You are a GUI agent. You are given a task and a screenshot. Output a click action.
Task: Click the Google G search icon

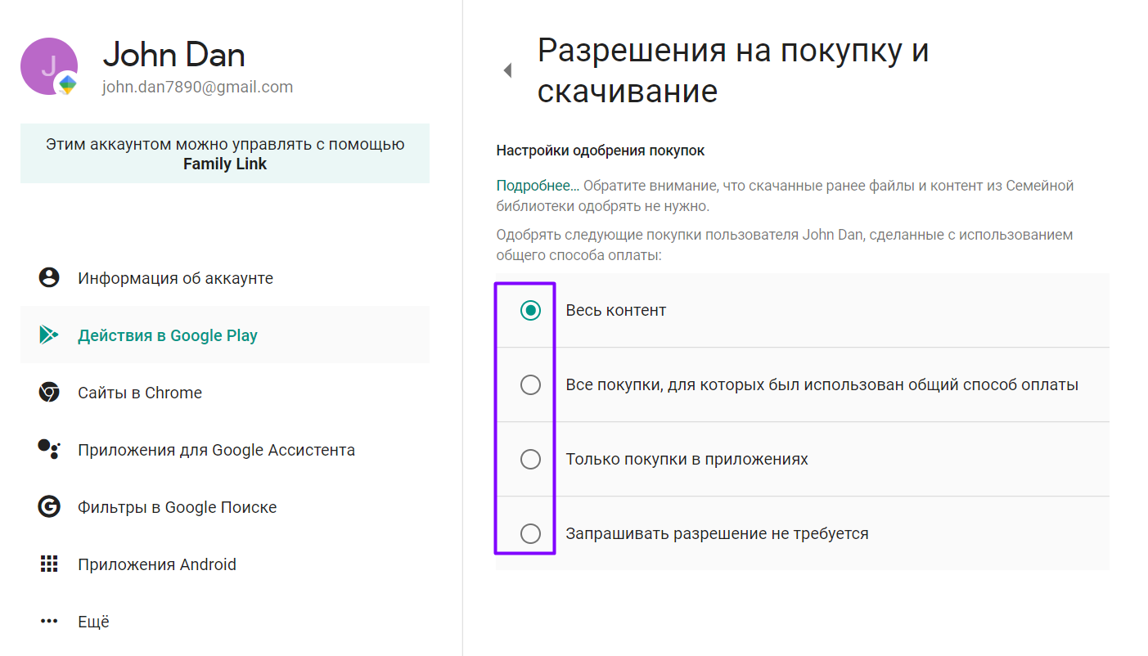(49, 506)
